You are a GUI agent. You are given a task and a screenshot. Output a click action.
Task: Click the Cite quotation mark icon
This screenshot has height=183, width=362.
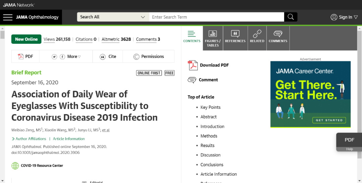pos(103,57)
